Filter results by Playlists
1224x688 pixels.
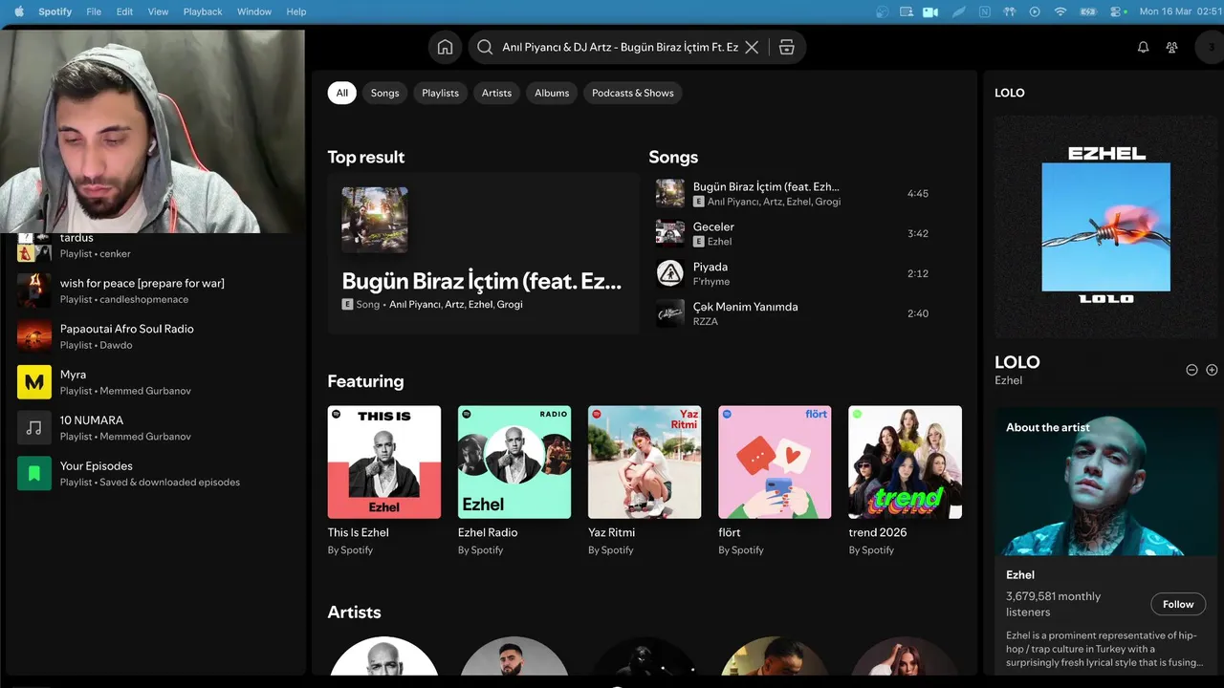click(440, 93)
